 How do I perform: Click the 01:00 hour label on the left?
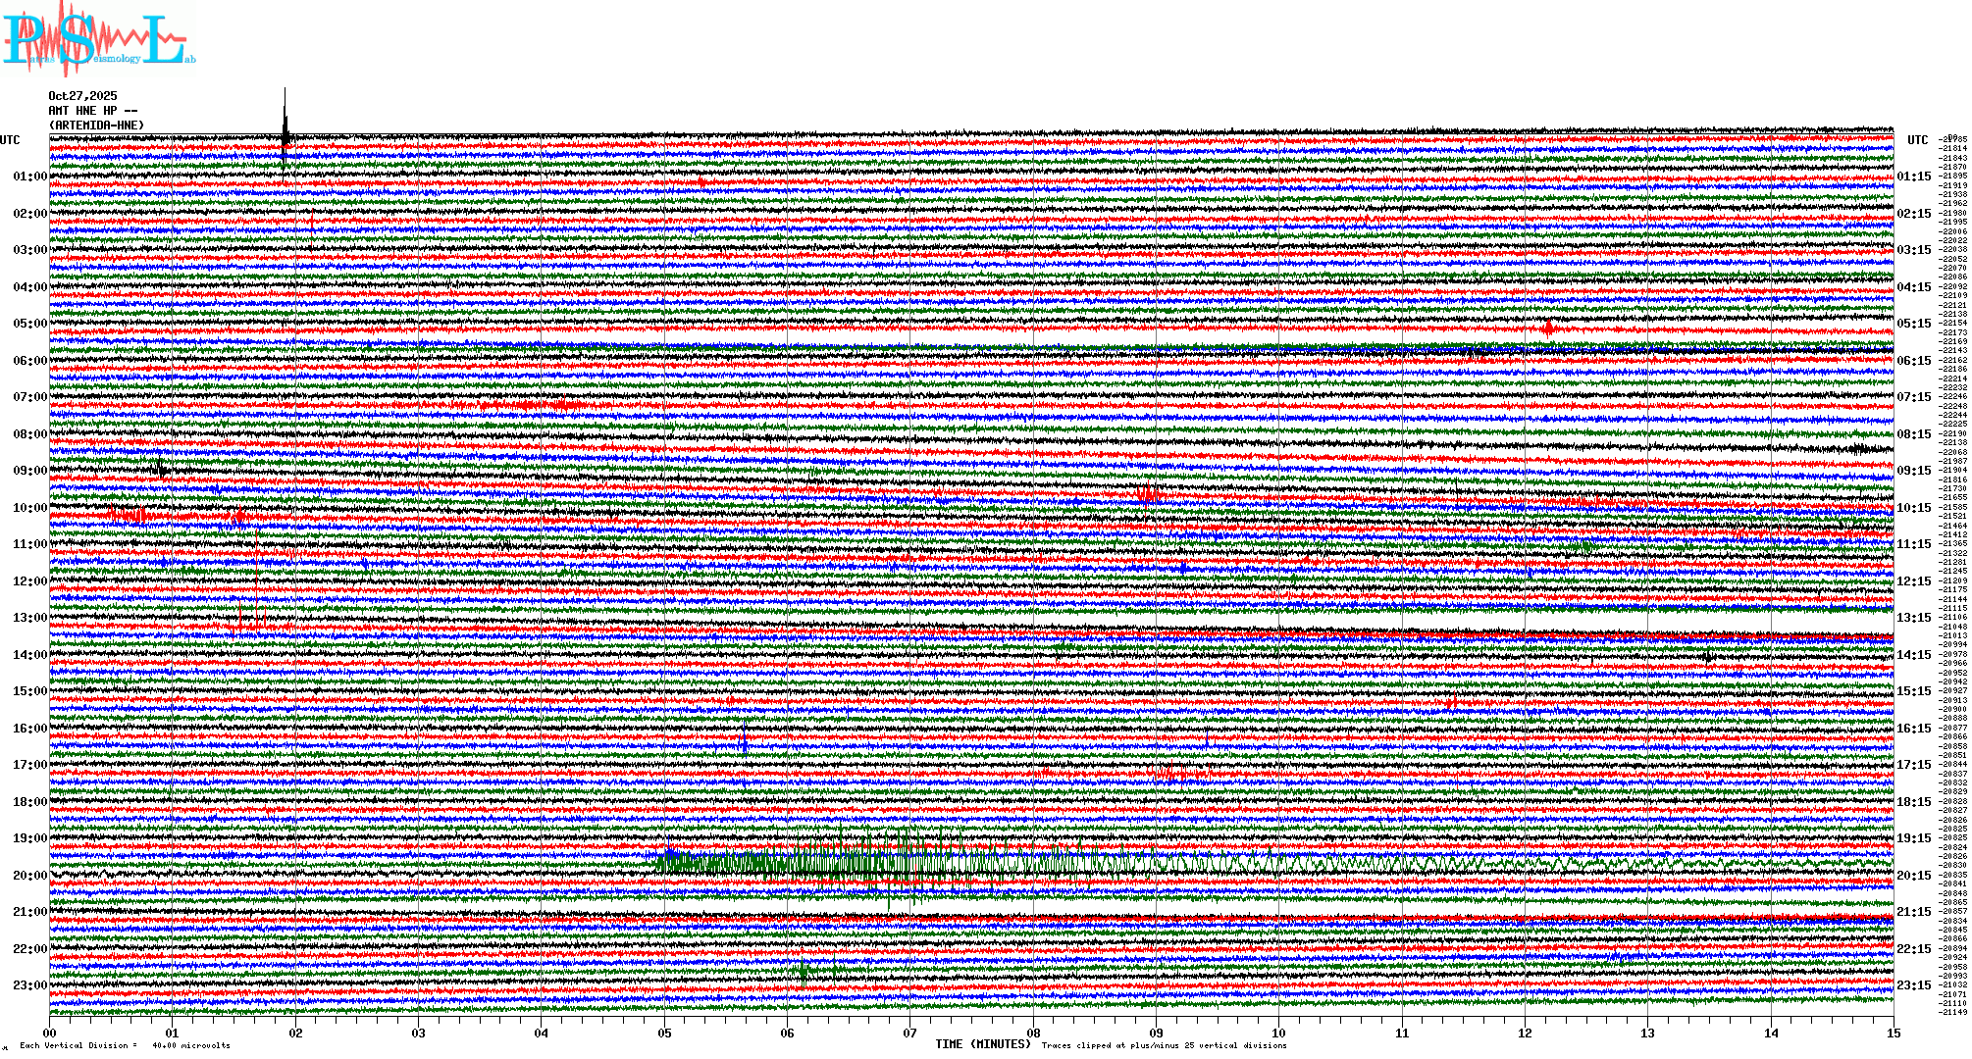[29, 176]
